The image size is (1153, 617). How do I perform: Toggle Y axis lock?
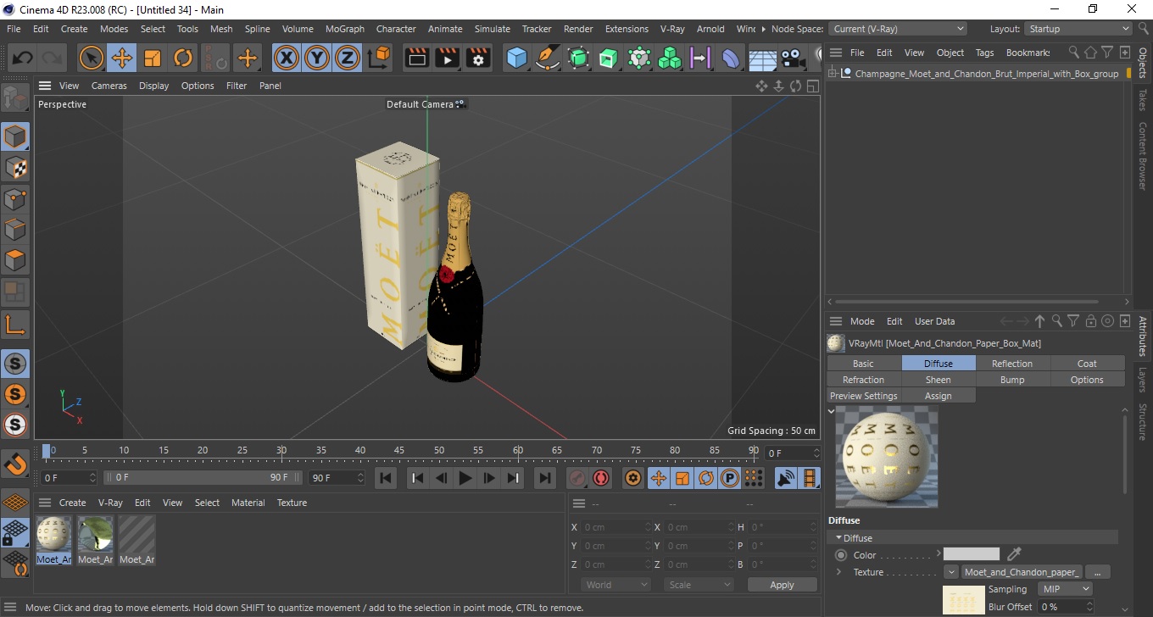[x=317, y=58]
